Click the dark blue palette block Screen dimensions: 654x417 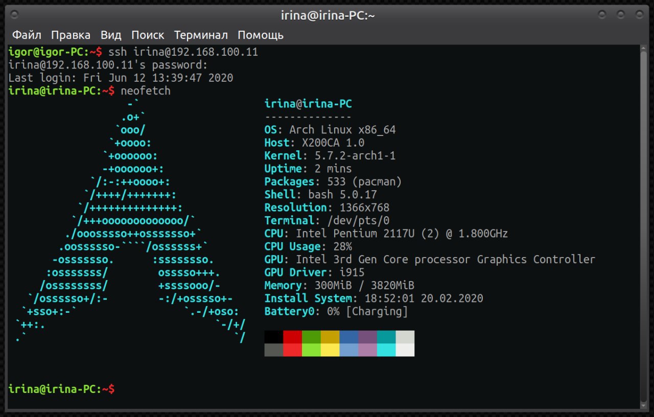point(349,337)
